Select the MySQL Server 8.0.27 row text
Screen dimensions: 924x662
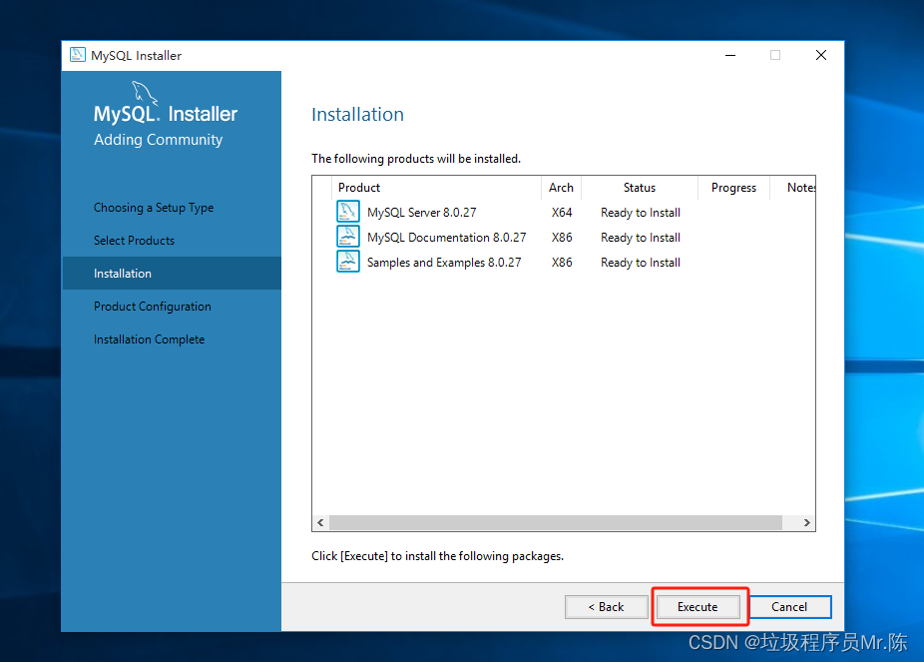421,213
